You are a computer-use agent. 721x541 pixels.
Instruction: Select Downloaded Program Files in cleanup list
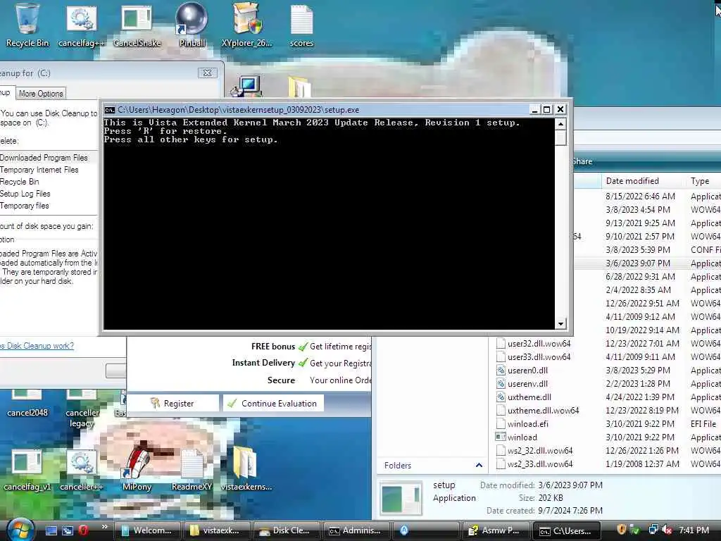click(49, 157)
